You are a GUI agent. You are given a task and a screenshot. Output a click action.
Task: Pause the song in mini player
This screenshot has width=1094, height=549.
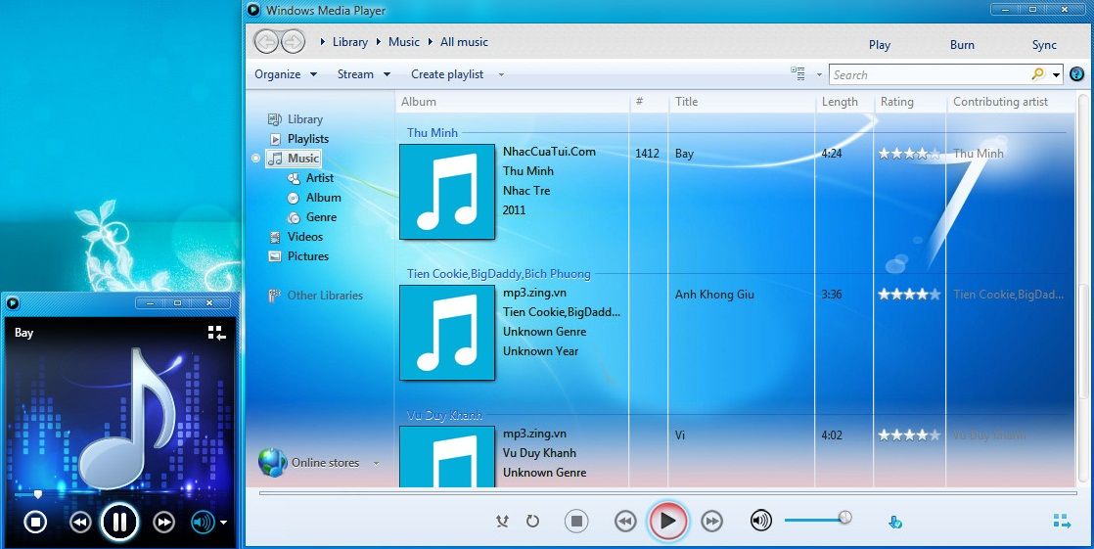(120, 522)
